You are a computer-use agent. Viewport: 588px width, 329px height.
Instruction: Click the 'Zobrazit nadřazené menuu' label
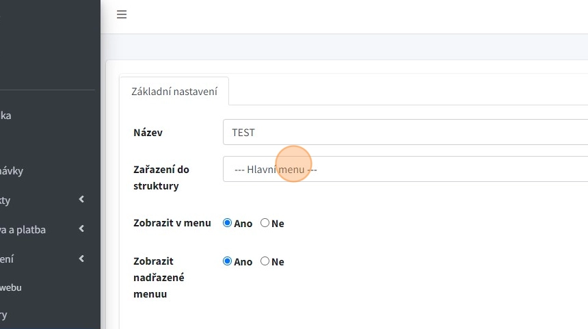[x=159, y=278]
